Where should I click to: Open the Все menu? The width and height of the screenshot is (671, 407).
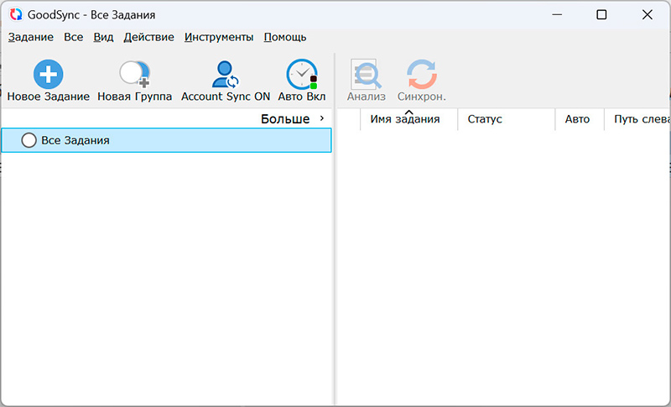point(73,37)
